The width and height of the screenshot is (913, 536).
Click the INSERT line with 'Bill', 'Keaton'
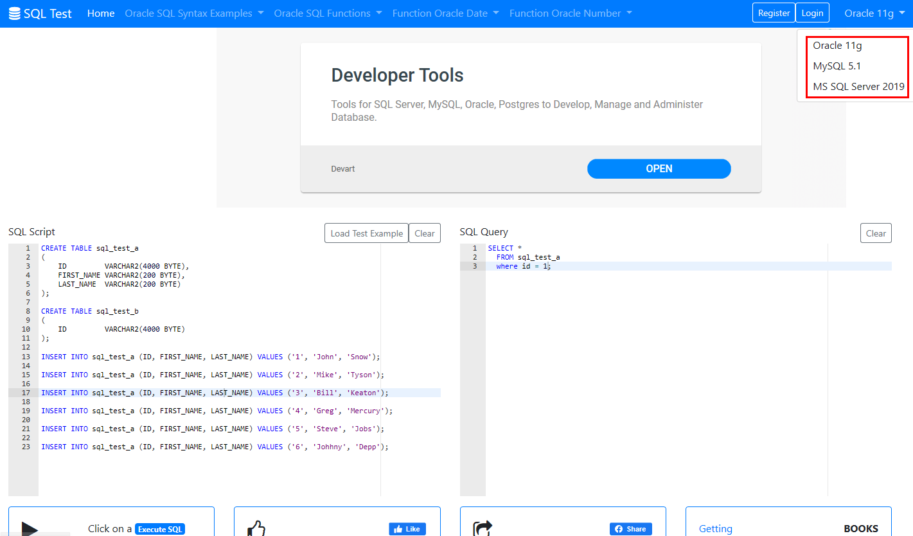click(x=215, y=393)
